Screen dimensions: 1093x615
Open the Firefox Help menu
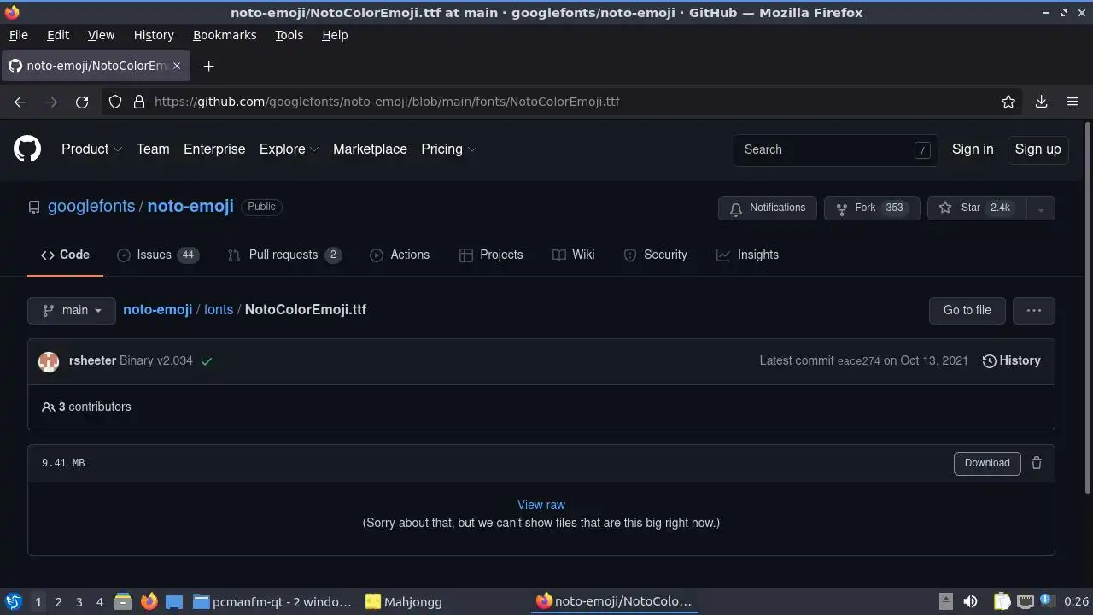[335, 35]
